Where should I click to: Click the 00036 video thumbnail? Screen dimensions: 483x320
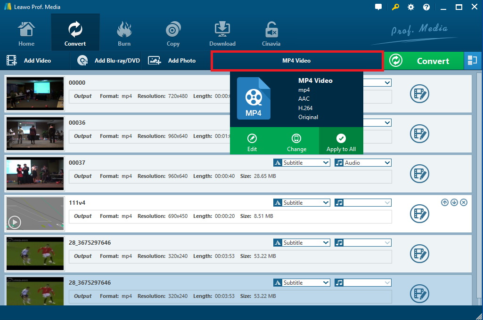[35, 134]
